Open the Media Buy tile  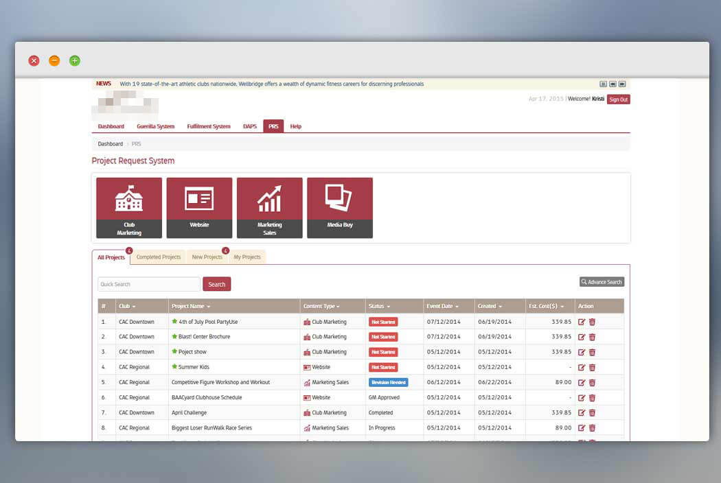click(x=340, y=208)
